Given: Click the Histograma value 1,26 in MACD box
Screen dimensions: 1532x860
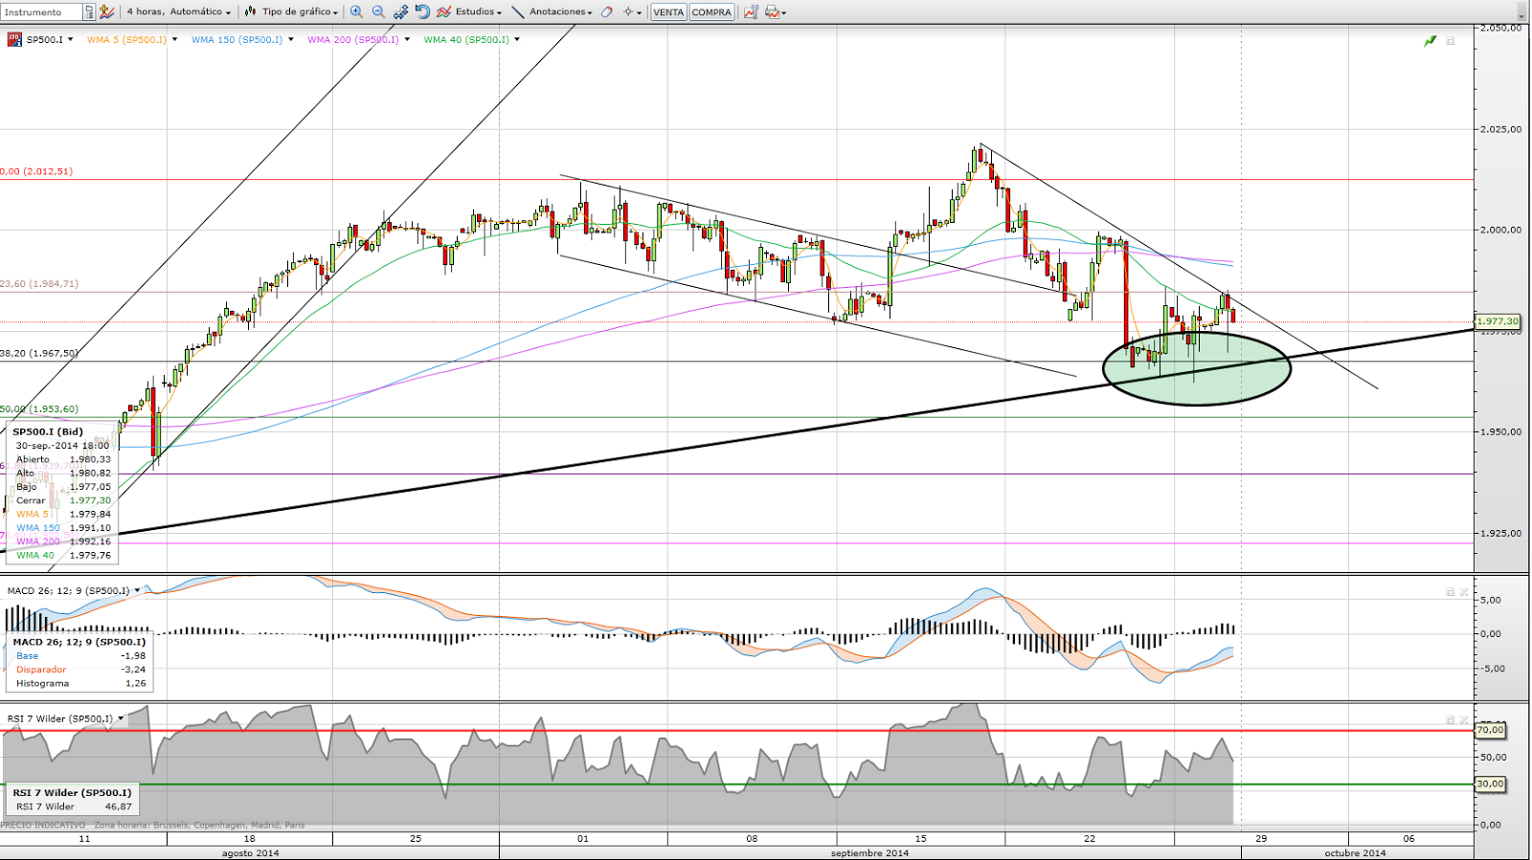Looking at the screenshot, I should tap(135, 683).
